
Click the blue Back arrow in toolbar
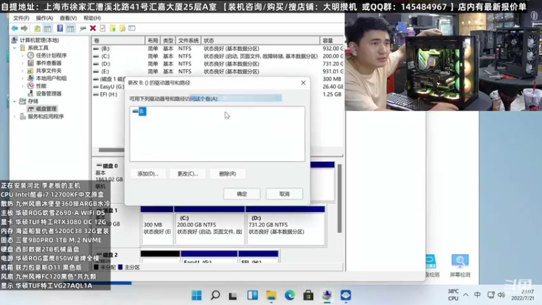pyautogui.click(x=14, y=28)
